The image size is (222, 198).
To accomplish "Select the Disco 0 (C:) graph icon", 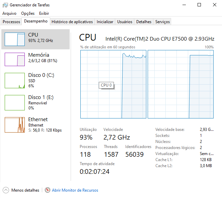I will coord(15,81).
